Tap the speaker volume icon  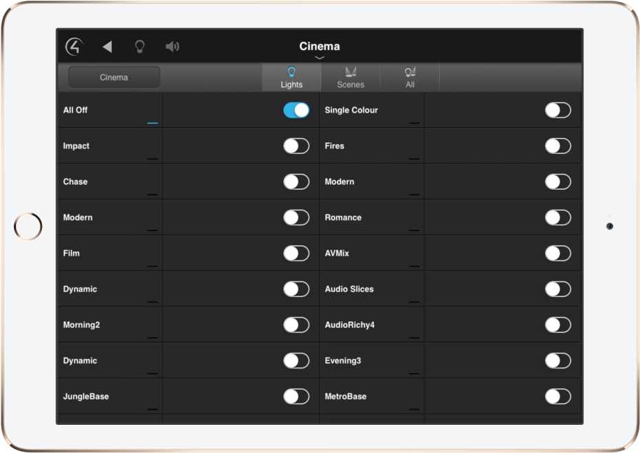pyautogui.click(x=172, y=47)
